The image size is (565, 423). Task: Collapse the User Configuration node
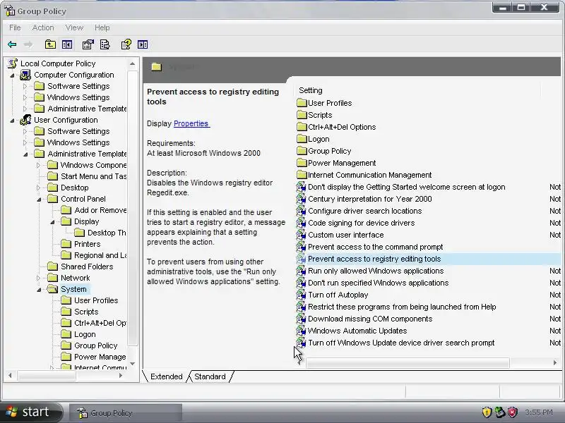(12, 120)
